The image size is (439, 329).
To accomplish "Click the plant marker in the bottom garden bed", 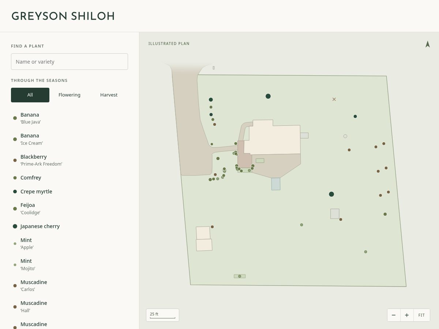I will pyautogui.click(x=240, y=276).
